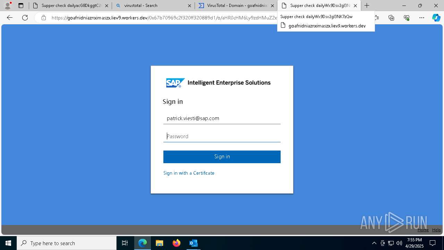Open the notifications action center
Viewport: 444px width, 250px height.
coord(433,243)
